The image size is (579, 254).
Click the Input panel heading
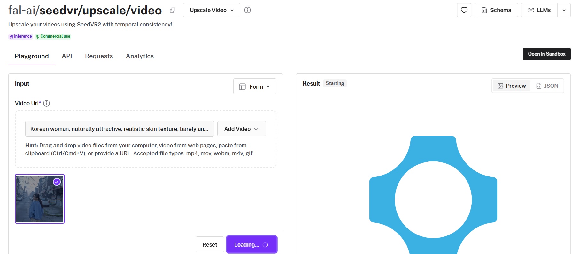(22, 83)
